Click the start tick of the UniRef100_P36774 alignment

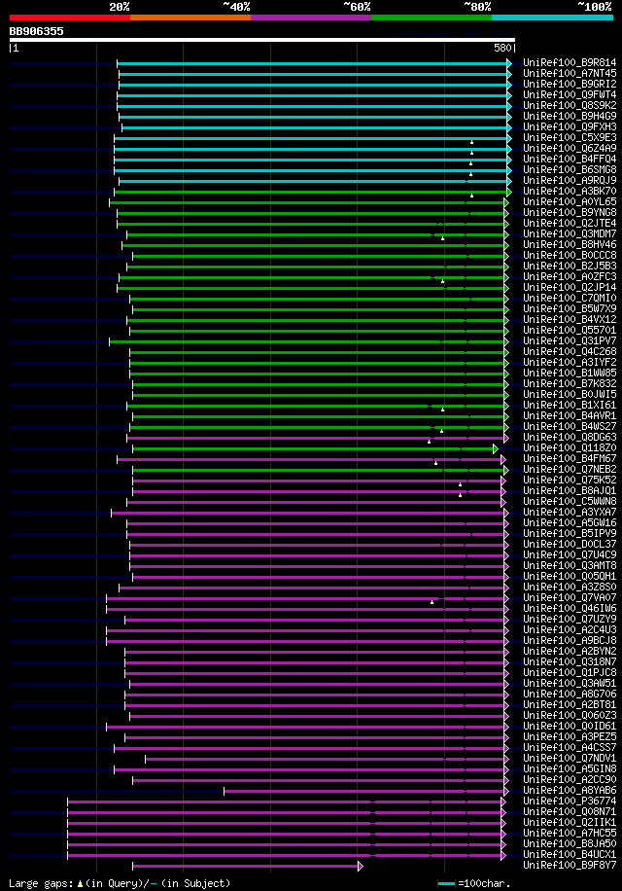pyautogui.click(x=67, y=802)
